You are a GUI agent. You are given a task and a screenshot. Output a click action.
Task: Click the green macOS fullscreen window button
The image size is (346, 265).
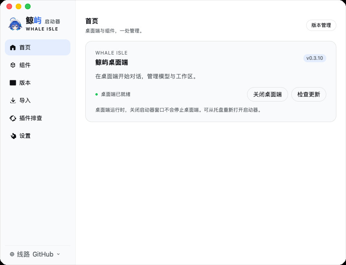tap(28, 6)
